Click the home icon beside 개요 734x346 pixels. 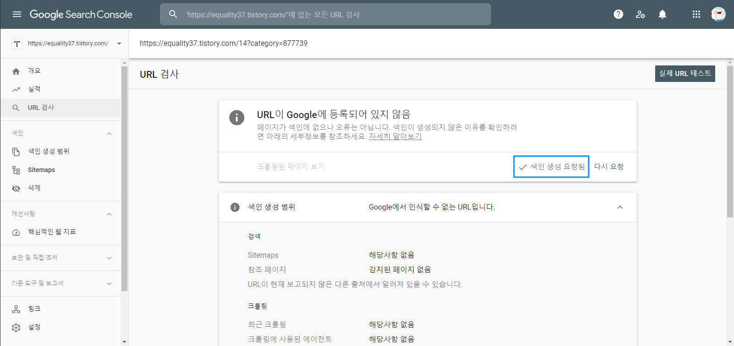point(16,71)
